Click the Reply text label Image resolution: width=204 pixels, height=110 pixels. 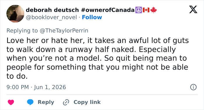pos(46,102)
